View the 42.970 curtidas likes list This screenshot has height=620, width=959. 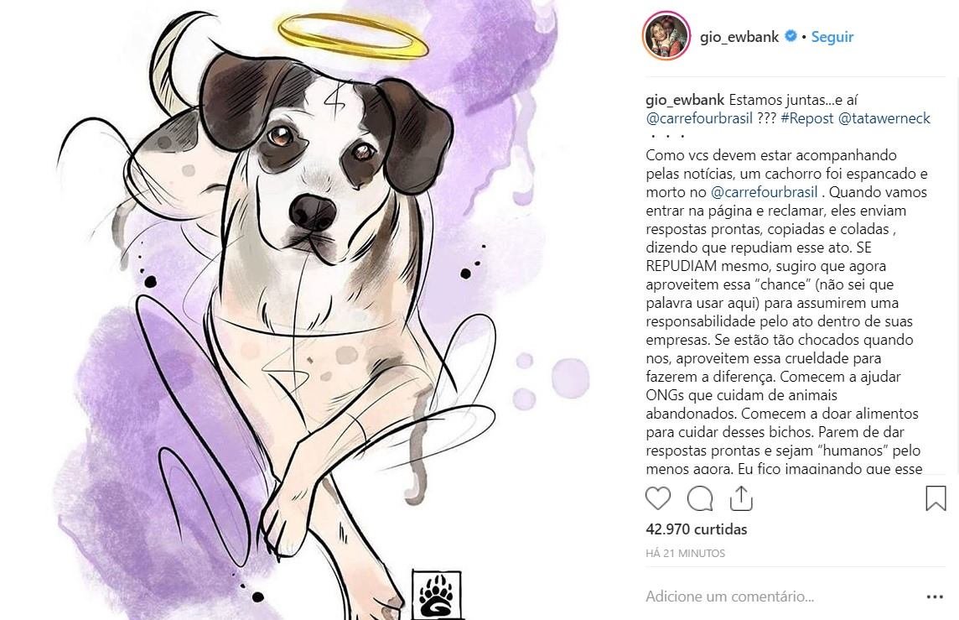coord(697,529)
